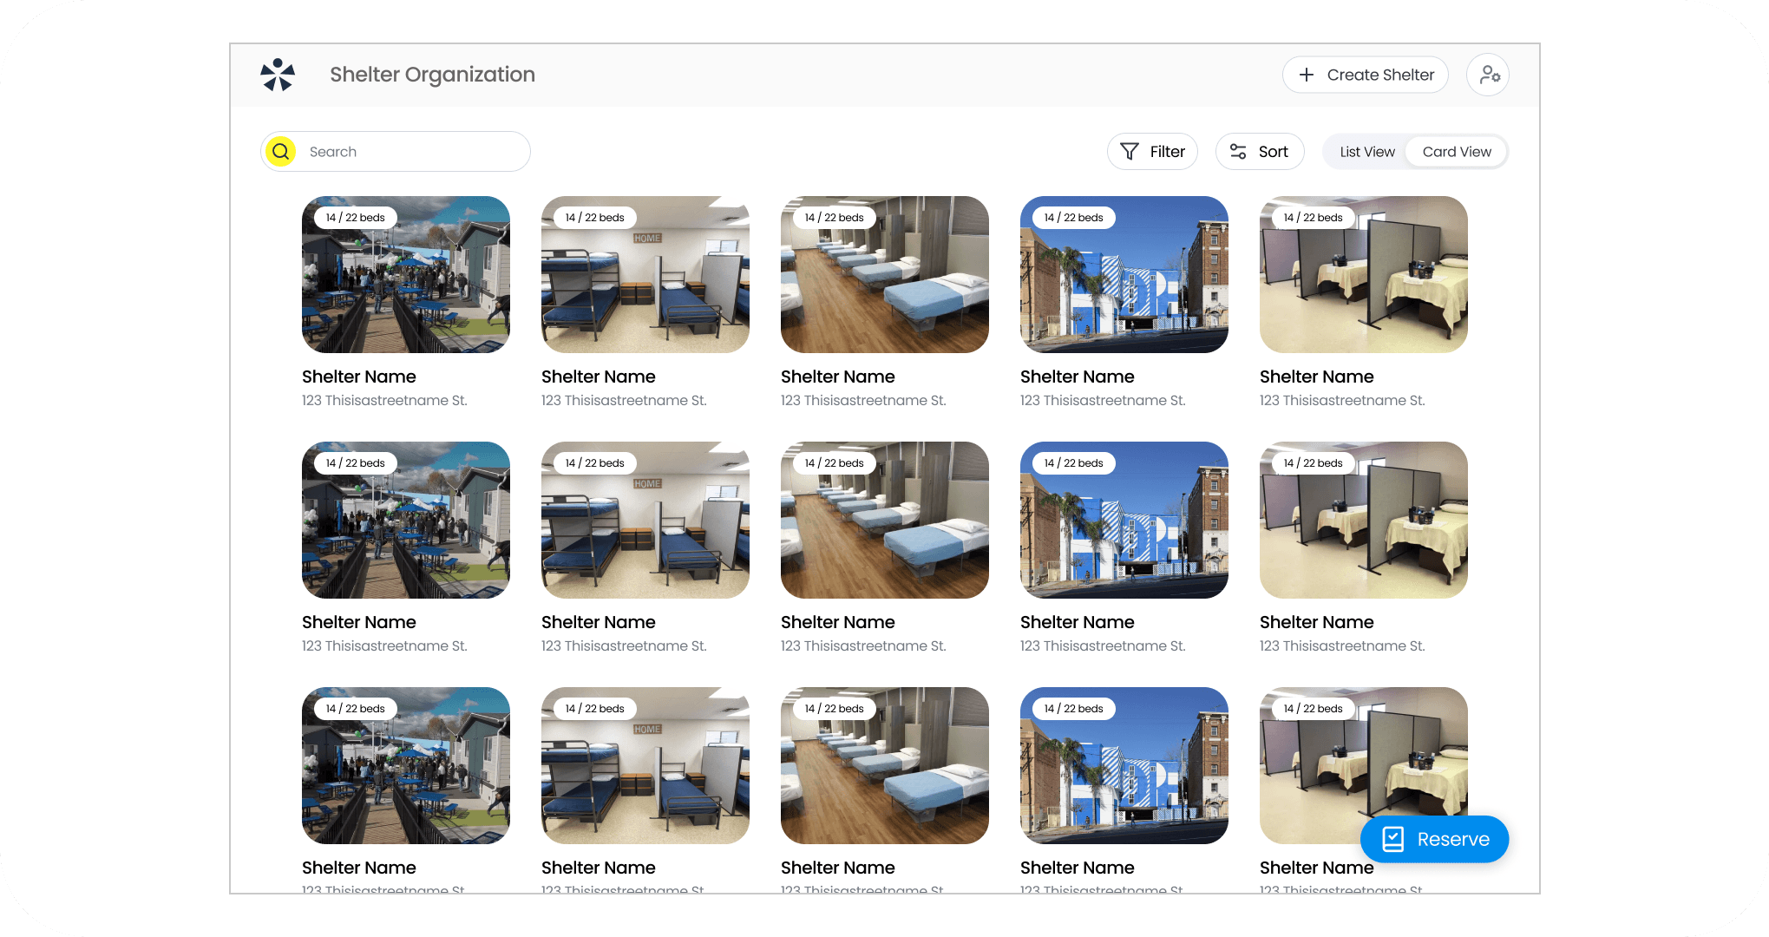
Task: Click the 14 / 22 beds badge, top-right card
Action: [1313, 218]
